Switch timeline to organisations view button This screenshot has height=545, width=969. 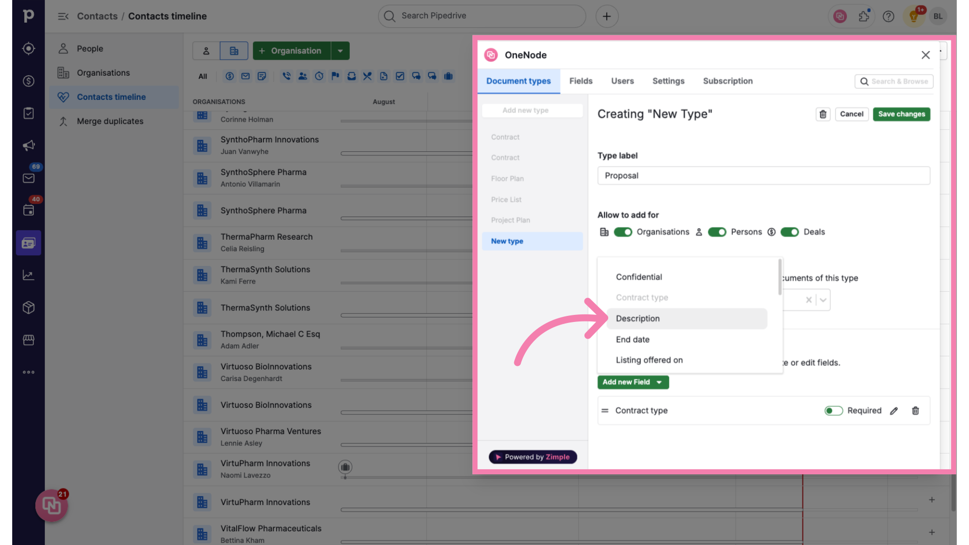234,51
